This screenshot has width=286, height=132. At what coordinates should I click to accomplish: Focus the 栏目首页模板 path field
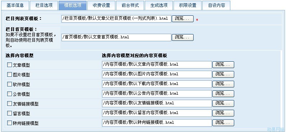coord(116,37)
